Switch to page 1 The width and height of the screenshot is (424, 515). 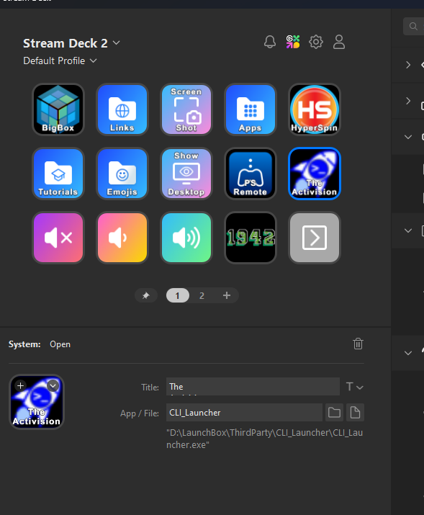point(178,295)
